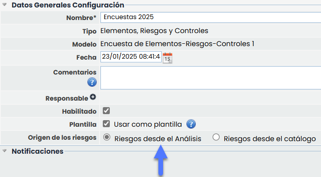
Task: Toggle the Usar como plantilla checkbox
Action: click(106, 124)
